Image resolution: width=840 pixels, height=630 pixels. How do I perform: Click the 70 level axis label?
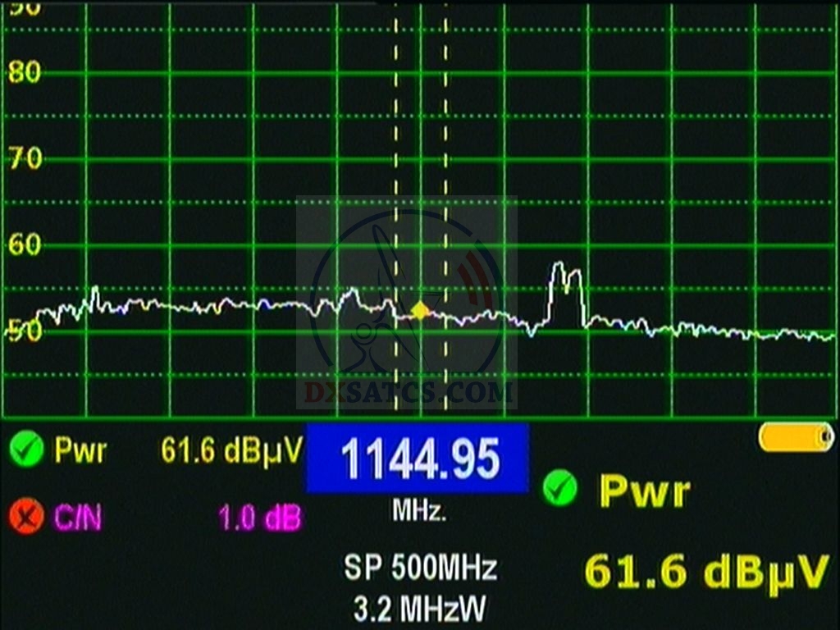[x=24, y=158]
